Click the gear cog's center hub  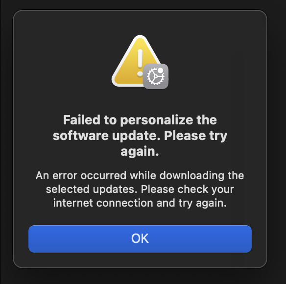click(x=155, y=76)
